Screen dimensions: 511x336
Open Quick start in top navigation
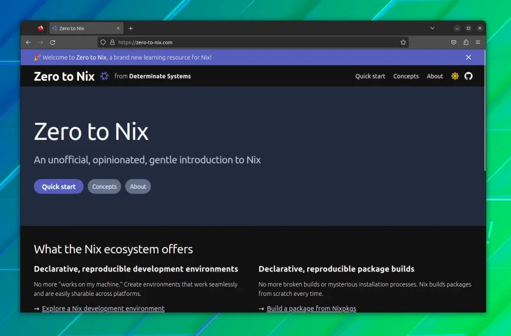pos(370,76)
